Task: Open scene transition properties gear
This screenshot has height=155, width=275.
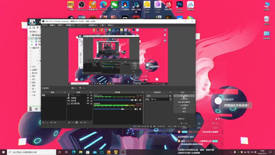Action: (x=170, y=96)
